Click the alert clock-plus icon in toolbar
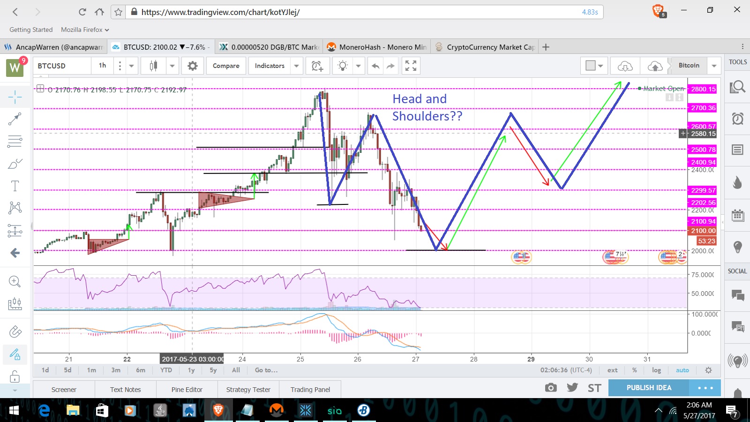 tap(317, 66)
